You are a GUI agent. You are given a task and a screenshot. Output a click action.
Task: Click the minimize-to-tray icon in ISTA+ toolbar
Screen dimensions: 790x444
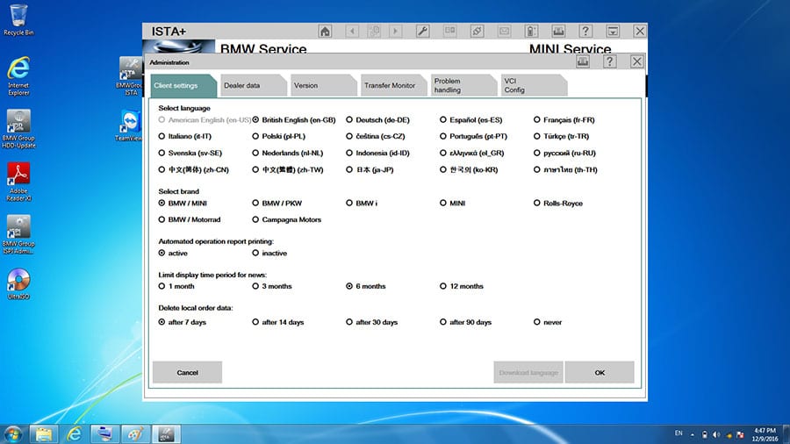coord(613,32)
